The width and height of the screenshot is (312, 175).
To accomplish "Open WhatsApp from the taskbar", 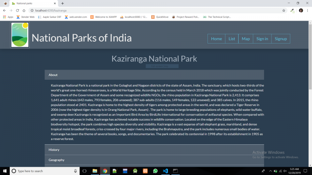I will tap(155, 171).
